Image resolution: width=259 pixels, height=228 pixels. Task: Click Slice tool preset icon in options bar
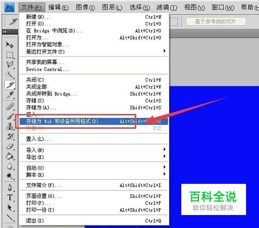click(13, 21)
